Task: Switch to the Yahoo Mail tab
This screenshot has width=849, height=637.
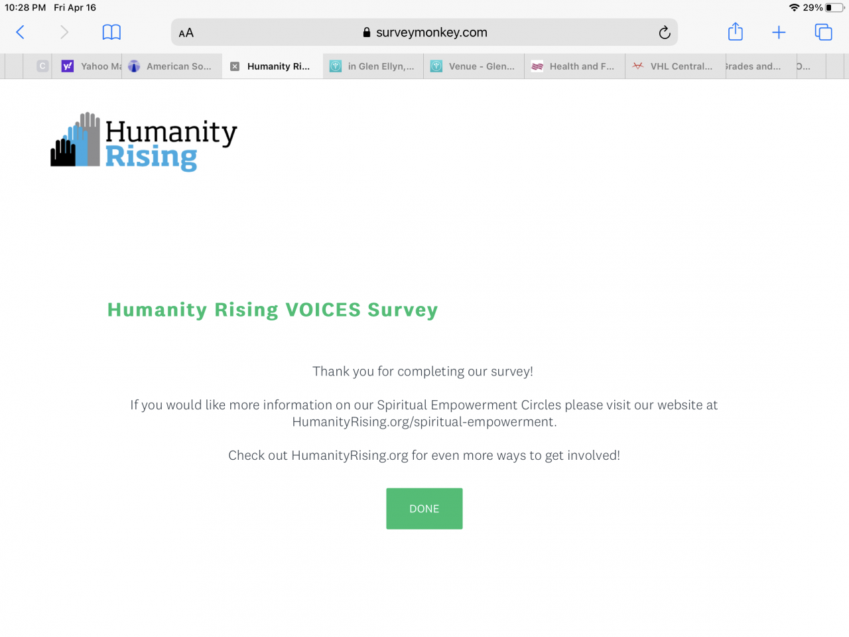Action: tap(92, 66)
